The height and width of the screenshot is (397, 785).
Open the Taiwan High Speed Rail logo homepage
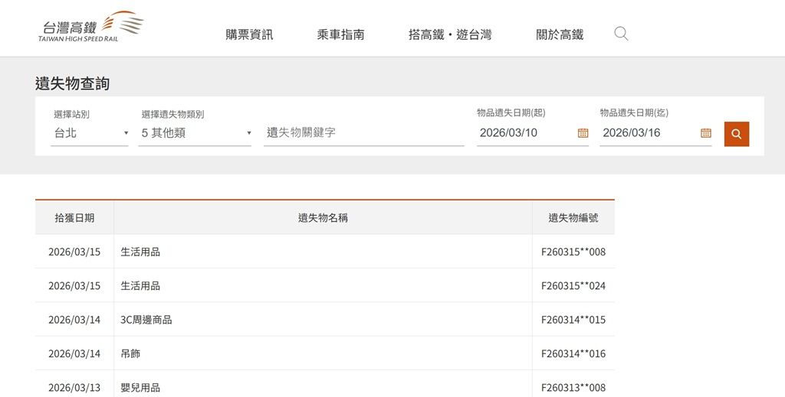point(90,27)
